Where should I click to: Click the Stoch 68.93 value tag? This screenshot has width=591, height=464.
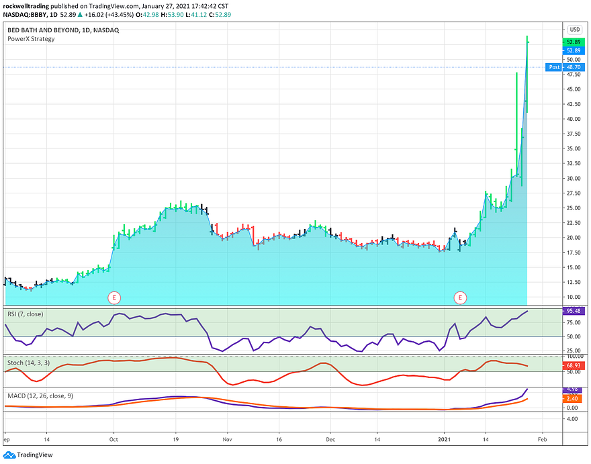tap(574, 365)
